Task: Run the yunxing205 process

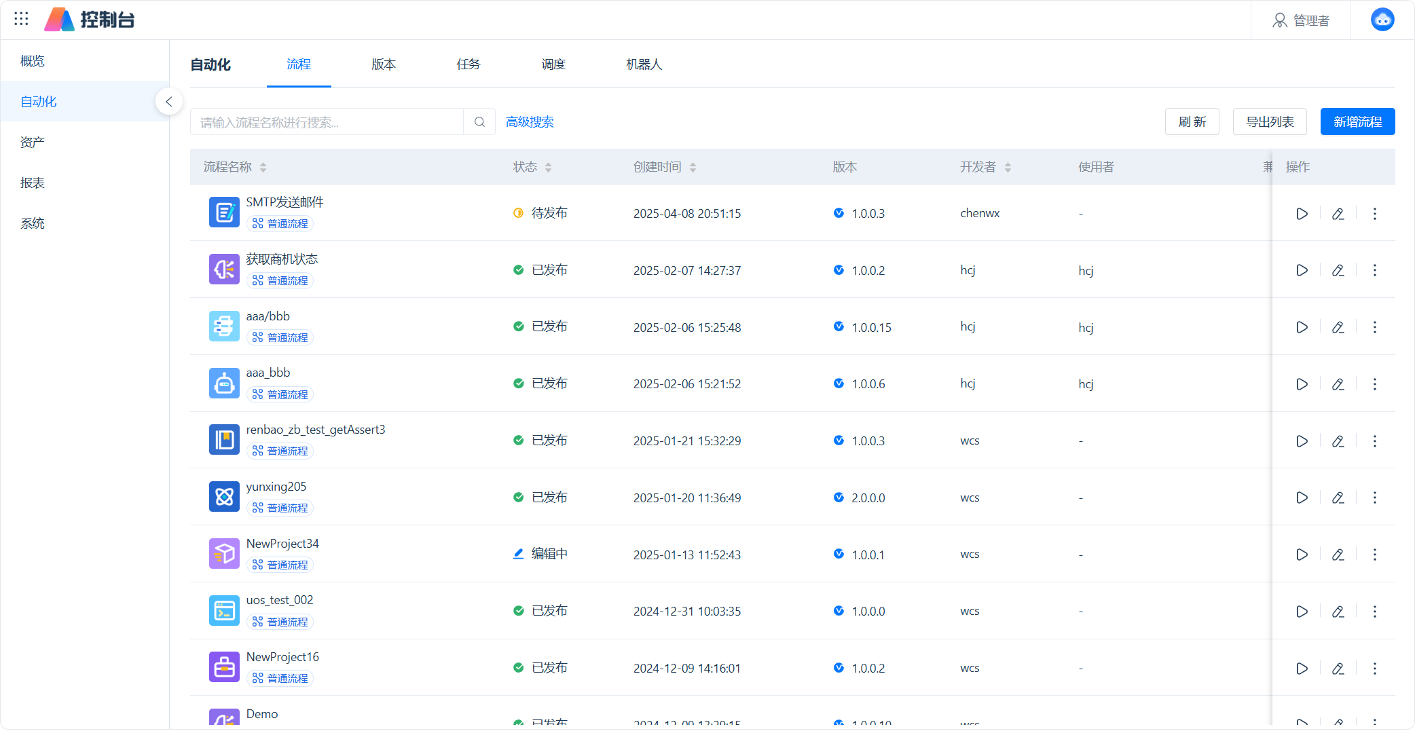Action: 1302,498
